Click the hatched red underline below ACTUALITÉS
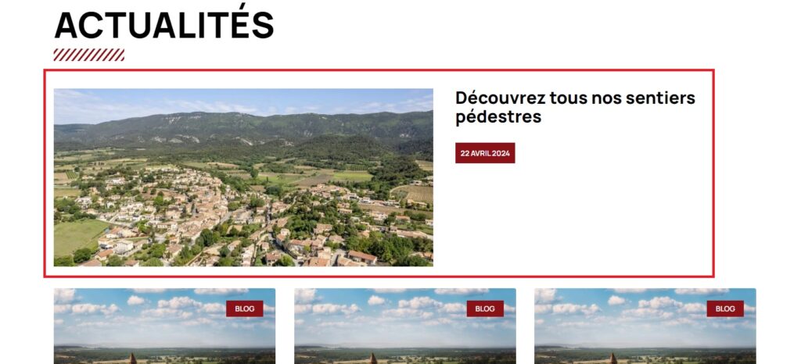This screenshot has width=801, height=364. 89,55
